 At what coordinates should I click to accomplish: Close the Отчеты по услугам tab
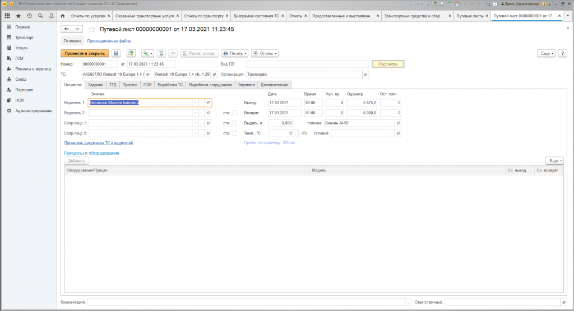109,16
